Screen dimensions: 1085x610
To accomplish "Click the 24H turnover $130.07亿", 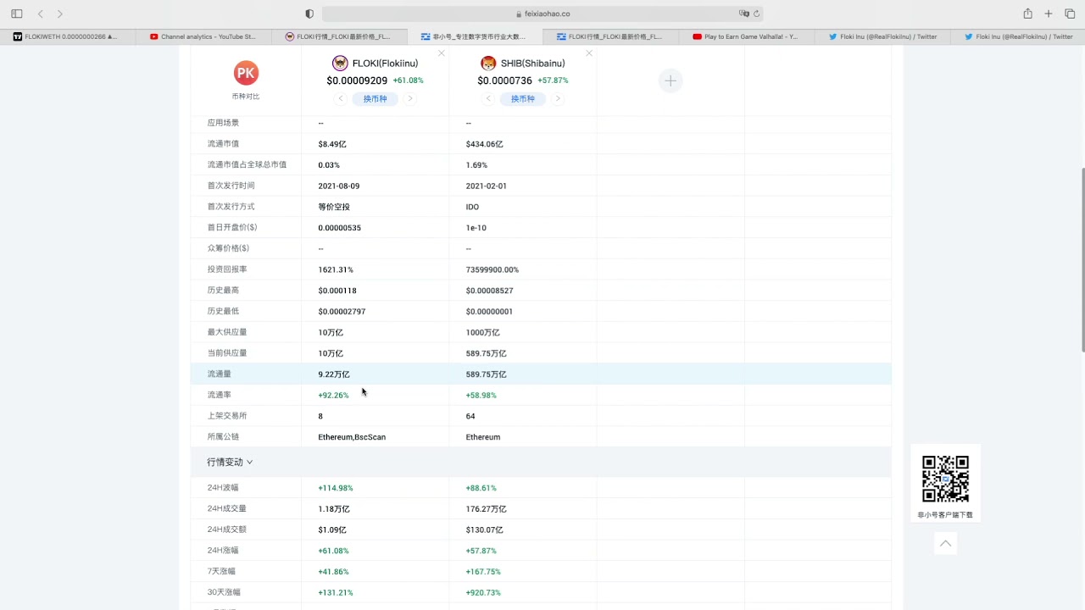I will click(484, 530).
